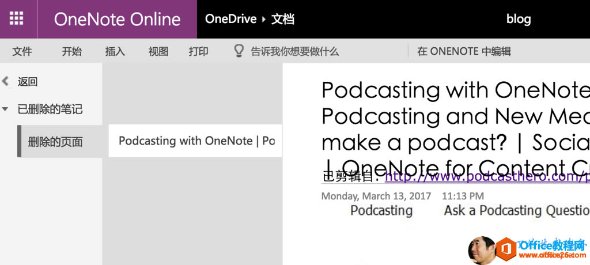This screenshot has height=265, width=590.
Task: Click Ask a Podcasting Question text
Action: (517, 210)
